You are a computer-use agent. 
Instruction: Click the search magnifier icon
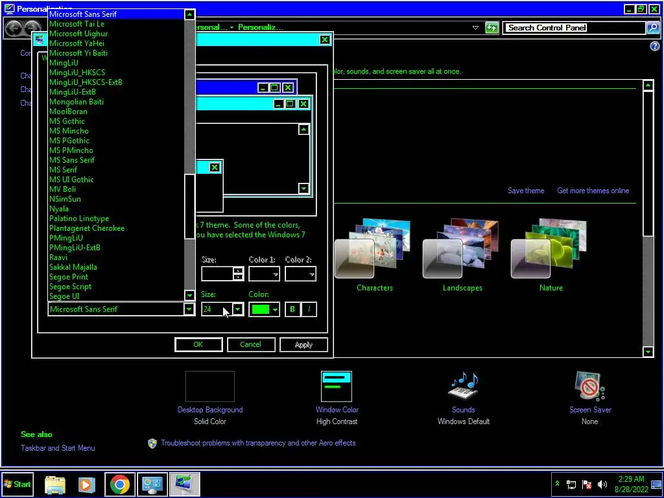coord(652,27)
